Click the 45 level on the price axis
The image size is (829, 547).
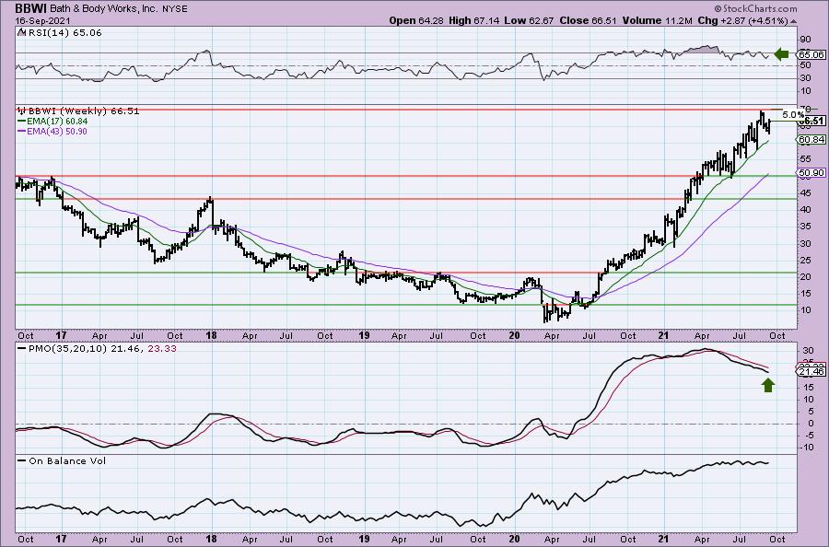(x=805, y=192)
